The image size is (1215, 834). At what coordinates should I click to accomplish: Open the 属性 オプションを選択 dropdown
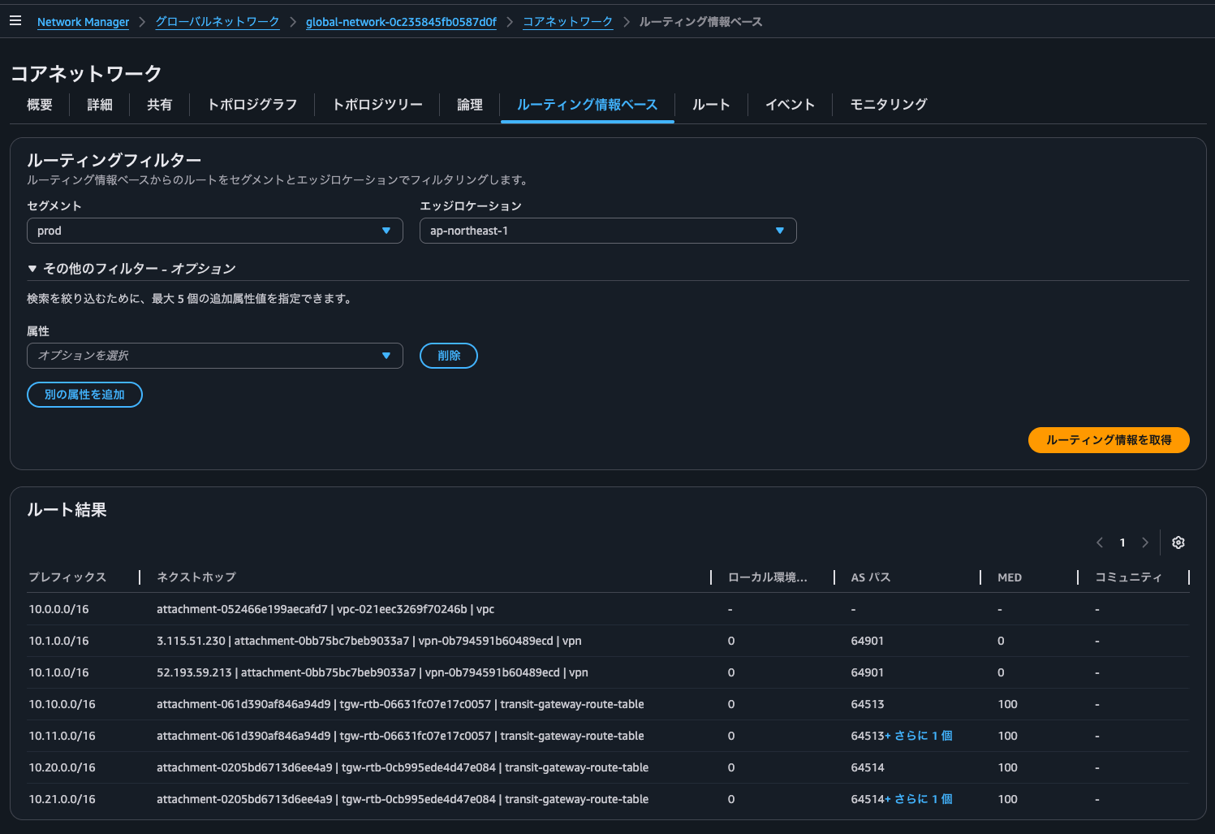pos(215,356)
